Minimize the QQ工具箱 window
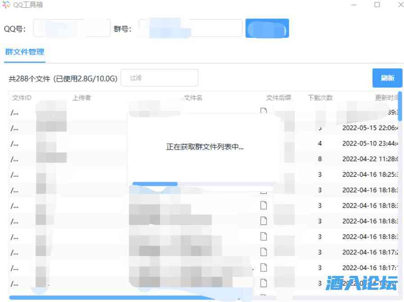Image resolution: width=404 pixels, height=302 pixels. pos(355,5)
